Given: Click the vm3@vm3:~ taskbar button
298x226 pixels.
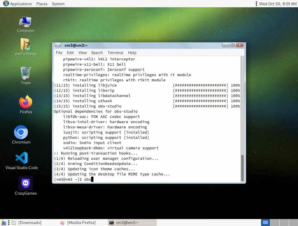Looking at the screenshot, I should click(132, 223).
